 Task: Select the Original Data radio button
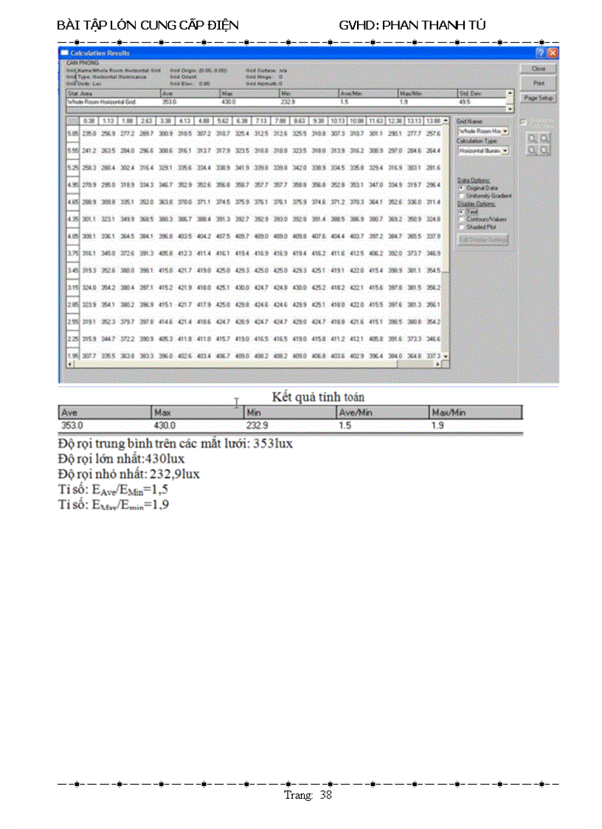pos(461,188)
